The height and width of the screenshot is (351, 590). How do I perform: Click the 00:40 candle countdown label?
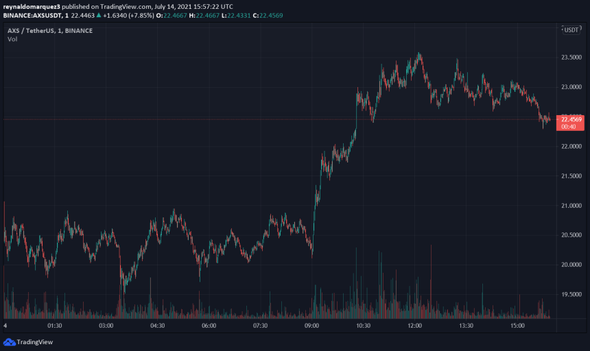[568, 127]
